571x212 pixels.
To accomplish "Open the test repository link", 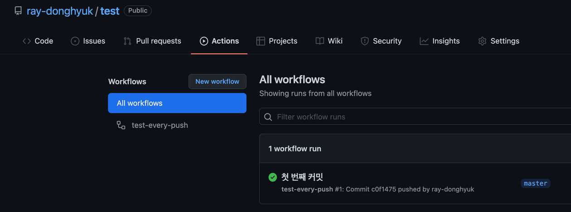I will click(110, 11).
